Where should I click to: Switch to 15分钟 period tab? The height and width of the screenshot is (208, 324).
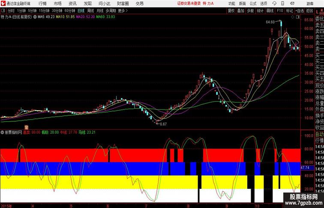click(44, 11)
